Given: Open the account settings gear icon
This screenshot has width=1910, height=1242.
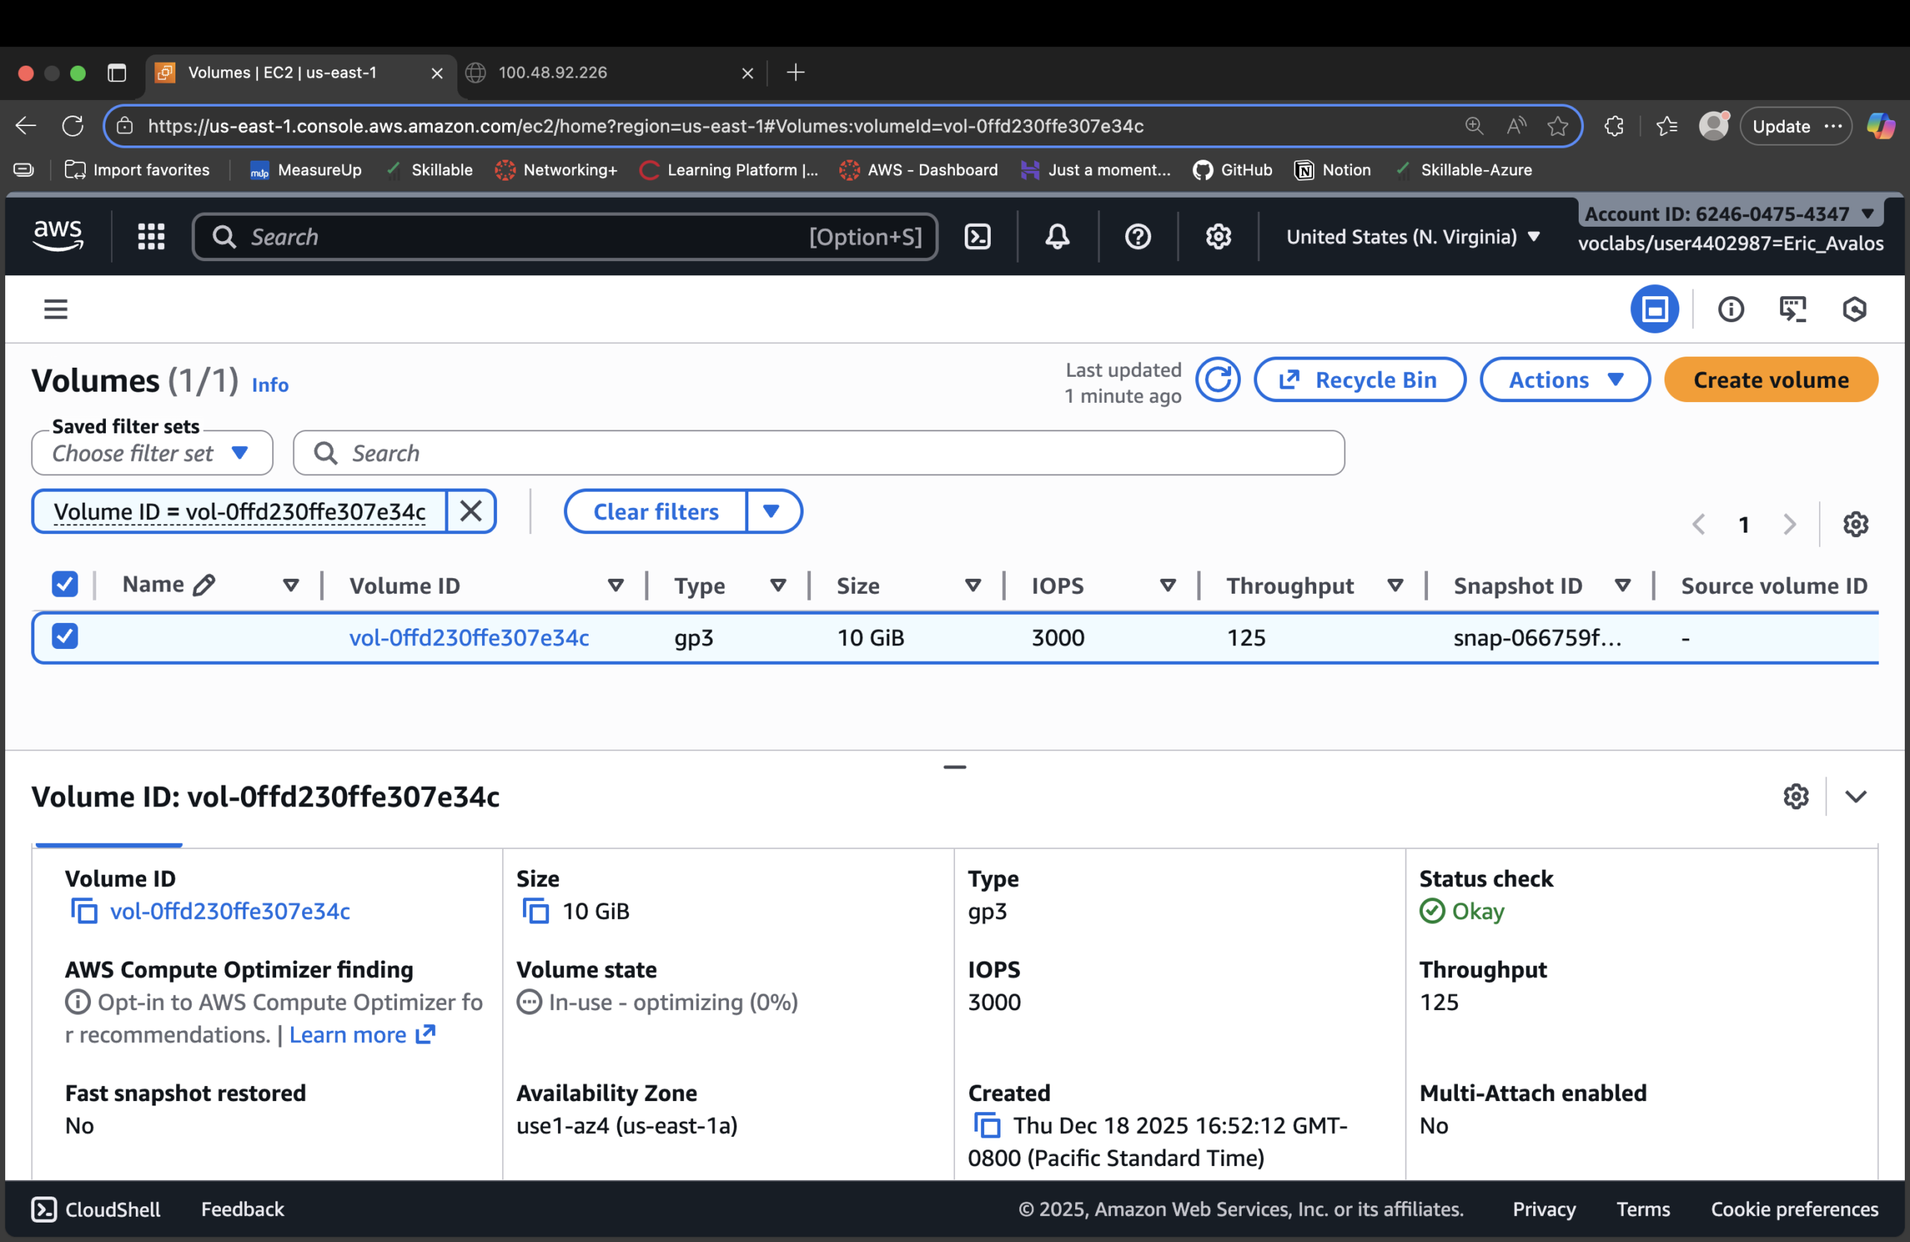Looking at the screenshot, I should pos(1218,236).
